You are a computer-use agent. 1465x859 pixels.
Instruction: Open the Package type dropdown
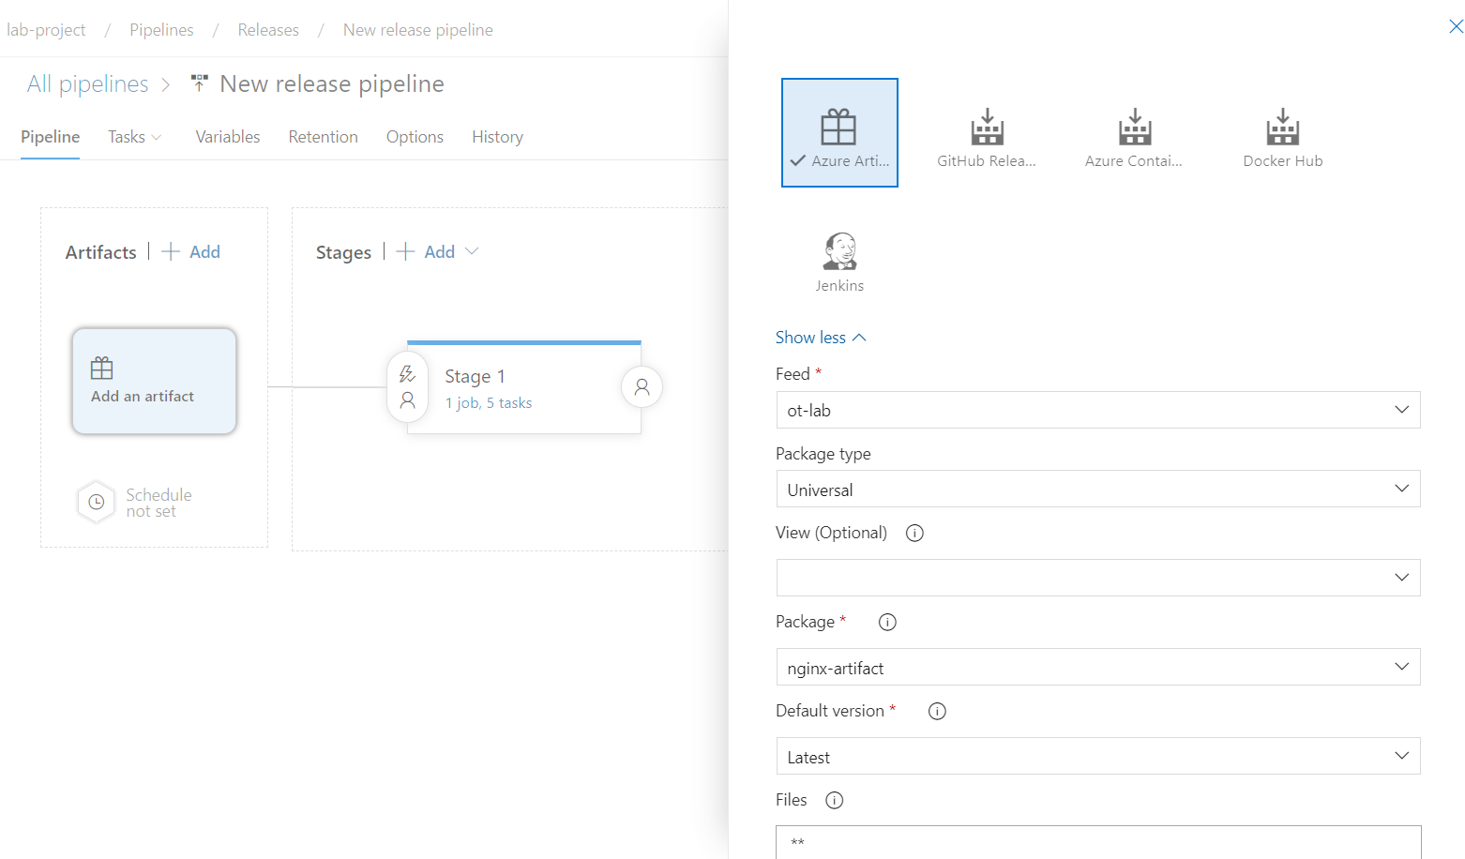(x=1098, y=489)
